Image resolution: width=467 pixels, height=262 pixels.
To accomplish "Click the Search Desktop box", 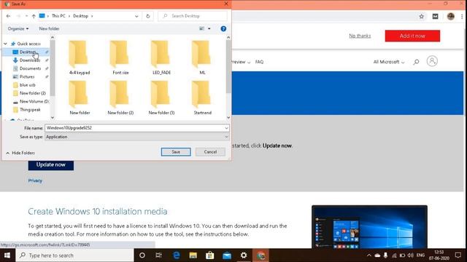I will 193,16.
